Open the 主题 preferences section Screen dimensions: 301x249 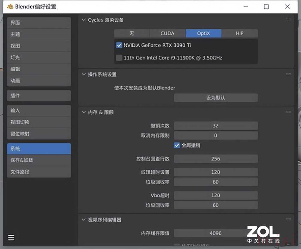(39, 34)
